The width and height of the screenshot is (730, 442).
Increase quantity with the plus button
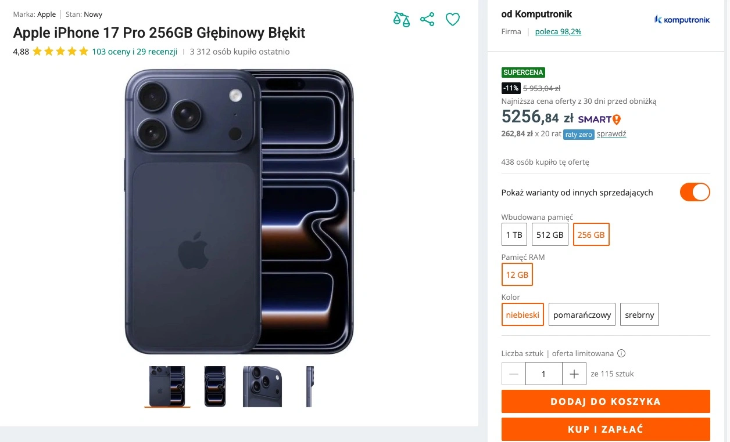(x=574, y=374)
